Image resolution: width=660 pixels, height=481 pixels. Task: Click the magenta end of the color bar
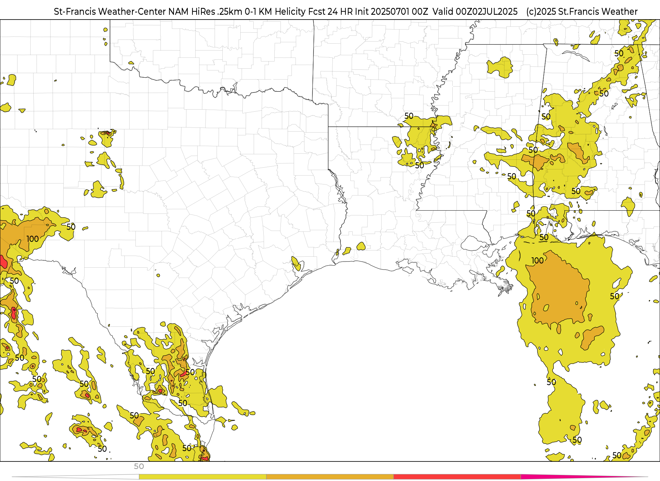tap(584, 477)
